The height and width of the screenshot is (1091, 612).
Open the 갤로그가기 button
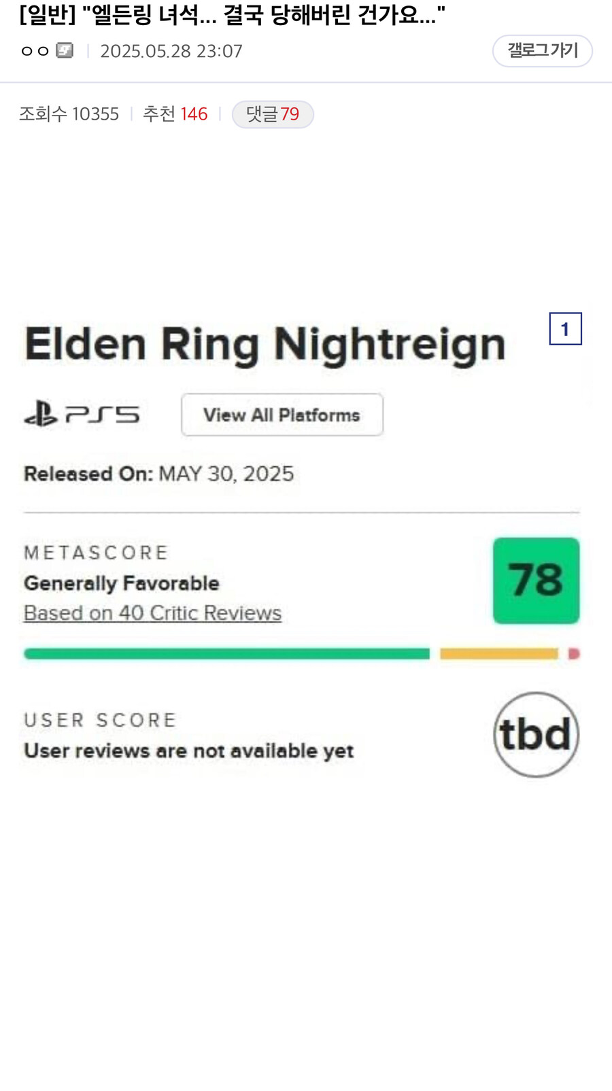coord(542,51)
